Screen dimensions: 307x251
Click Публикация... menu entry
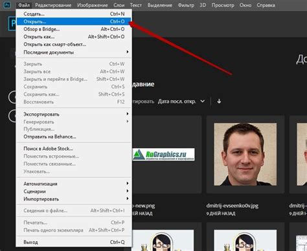click(74, 129)
